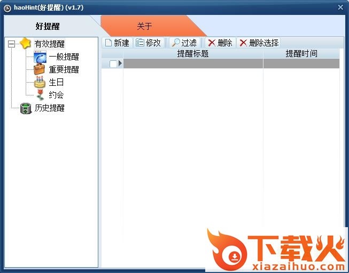Select 重要提醒 in the tree

pyautogui.click(x=64, y=69)
